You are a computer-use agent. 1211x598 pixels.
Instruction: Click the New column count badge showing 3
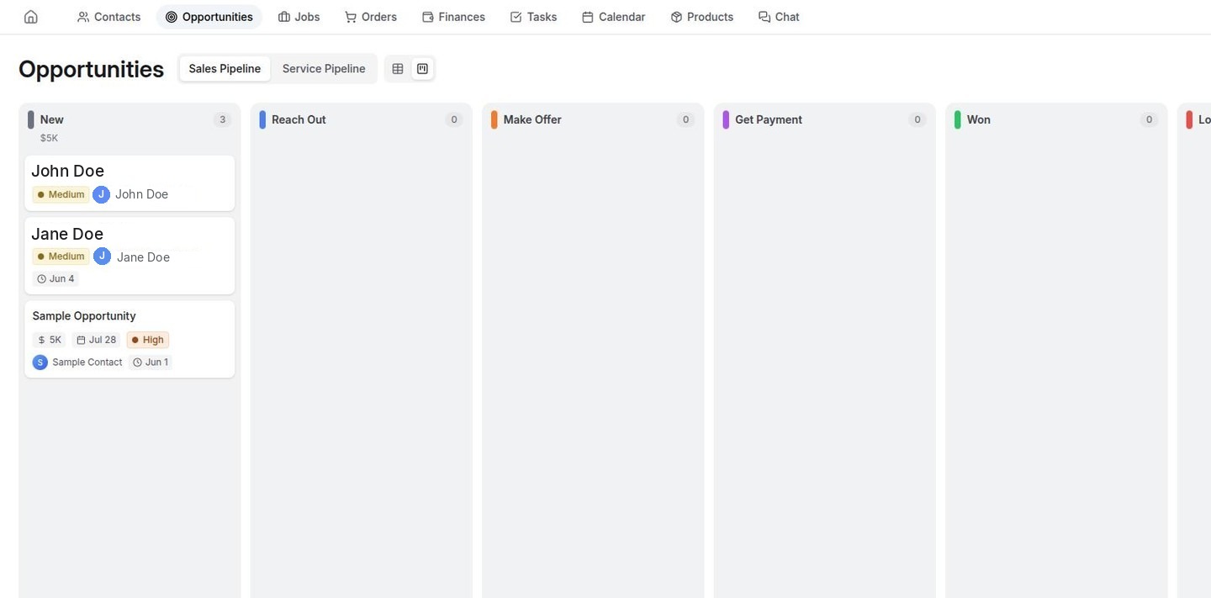coord(222,119)
